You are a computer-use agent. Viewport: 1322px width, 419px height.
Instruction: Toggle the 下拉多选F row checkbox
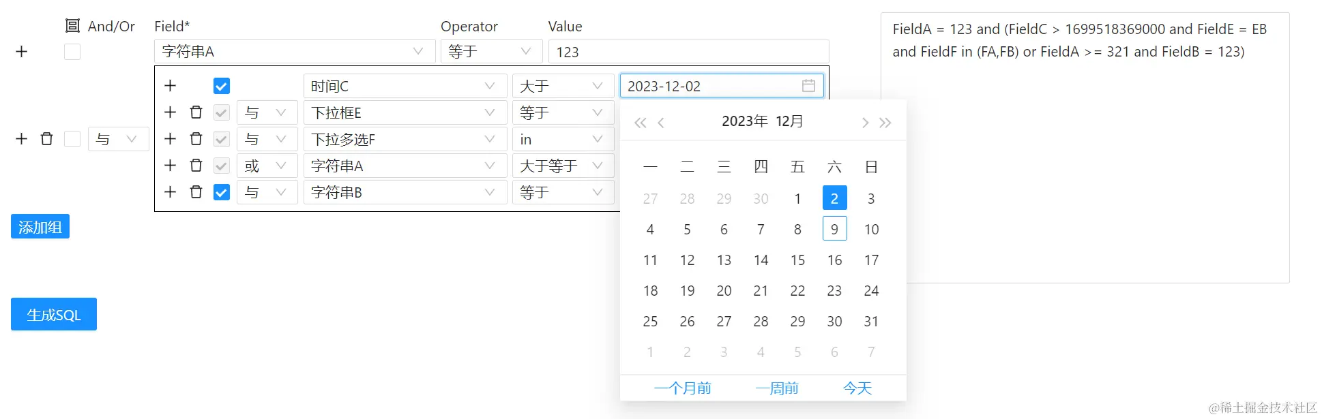(x=222, y=139)
